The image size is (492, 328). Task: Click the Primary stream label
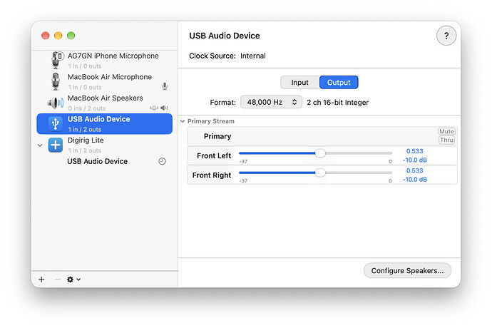[217, 136]
